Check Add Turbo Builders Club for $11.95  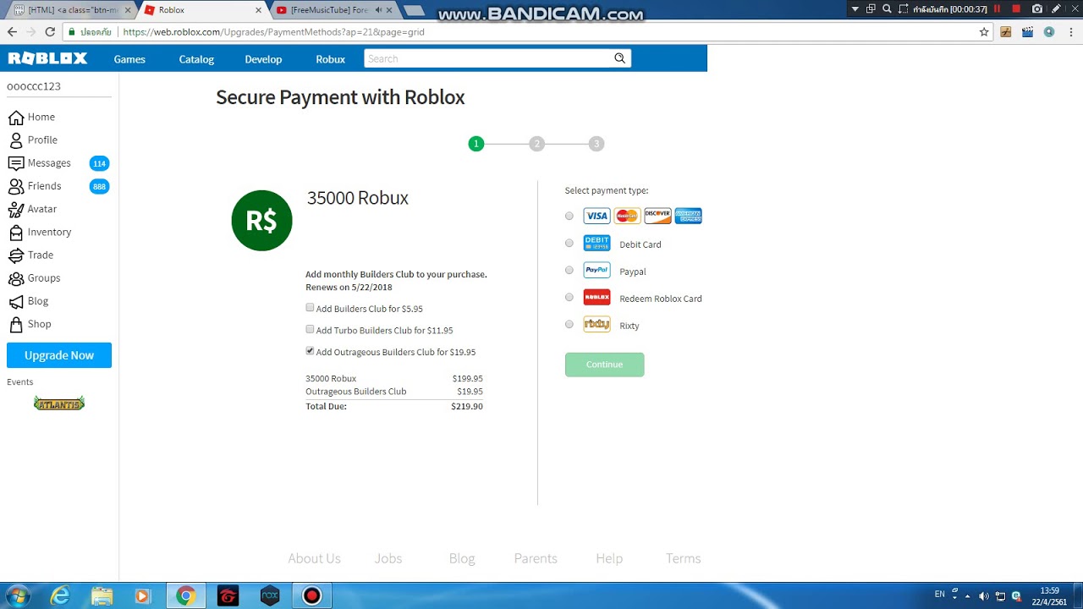tap(310, 330)
